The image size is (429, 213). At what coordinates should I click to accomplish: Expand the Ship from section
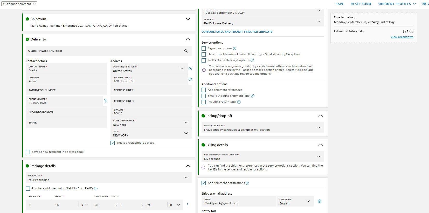[x=188, y=19]
